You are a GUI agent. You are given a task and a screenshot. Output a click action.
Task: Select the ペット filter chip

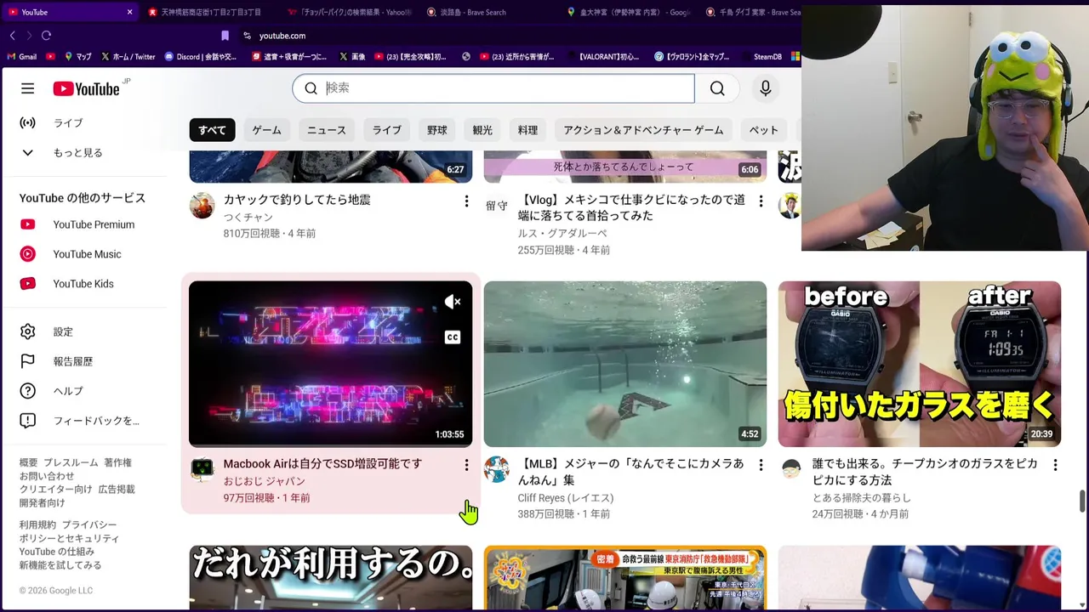click(763, 130)
